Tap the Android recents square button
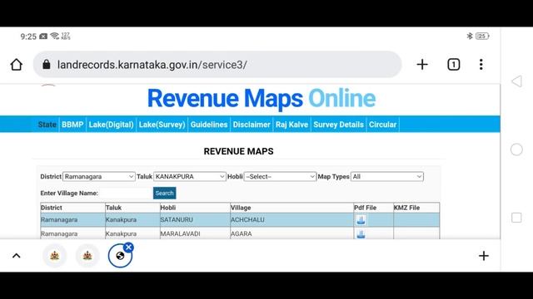This screenshot has height=299, width=533. [x=516, y=218]
